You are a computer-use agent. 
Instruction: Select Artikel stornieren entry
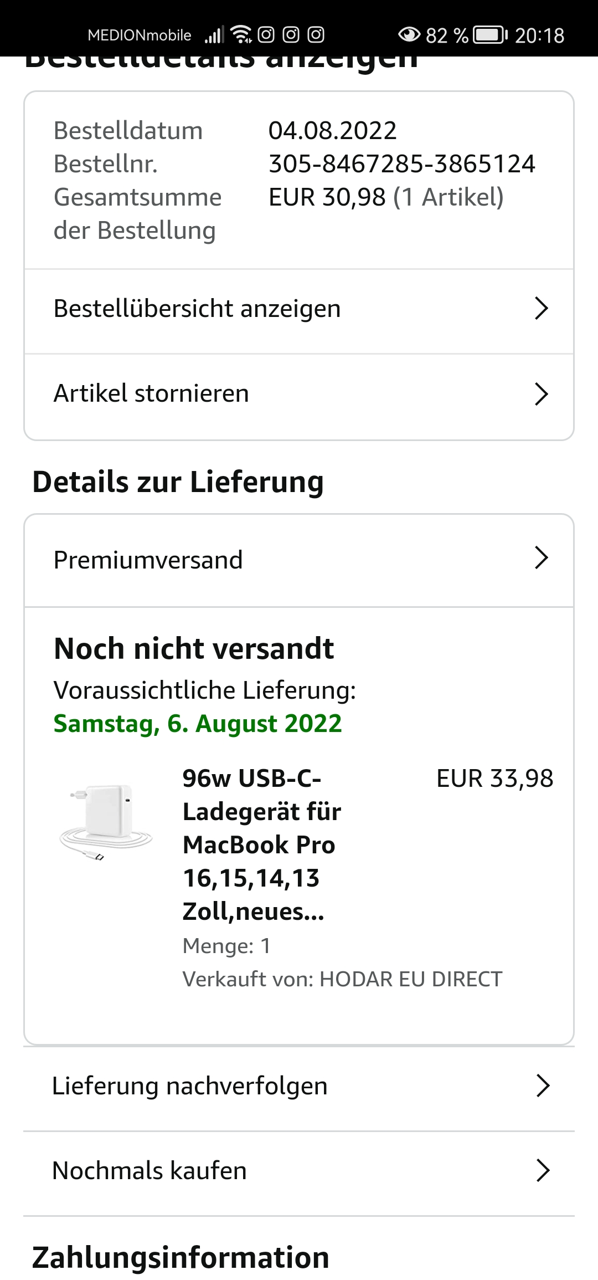tap(151, 393)
